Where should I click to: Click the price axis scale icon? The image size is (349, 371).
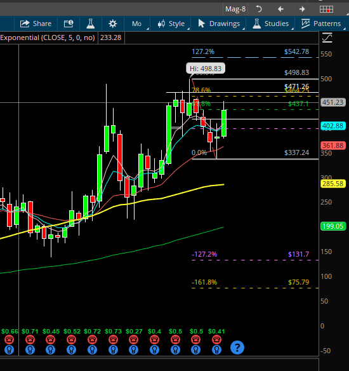327,38
